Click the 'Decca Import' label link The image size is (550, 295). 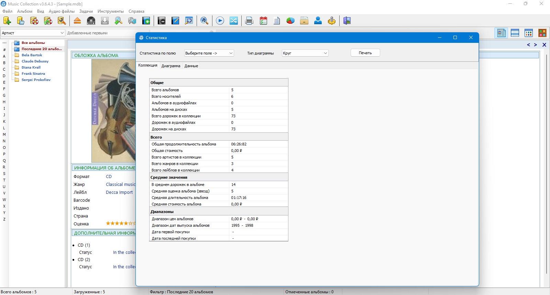[119, 192]
